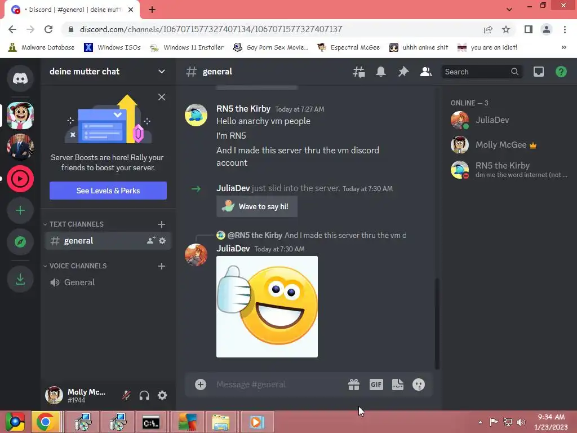Open the server with the suited man avatar
The image size is (577, 433).
20,147
